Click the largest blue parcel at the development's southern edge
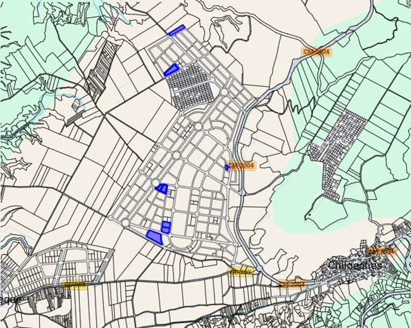The width and height of the screenshot is (411, 328). pyautogui.click(x=154, y=237)
